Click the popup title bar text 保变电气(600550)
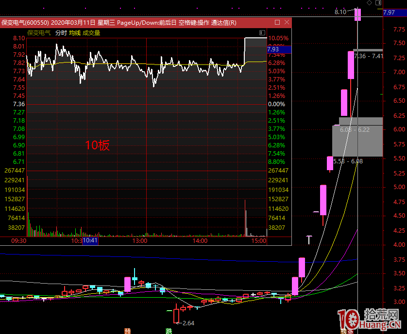 click(x=25, y=23)
